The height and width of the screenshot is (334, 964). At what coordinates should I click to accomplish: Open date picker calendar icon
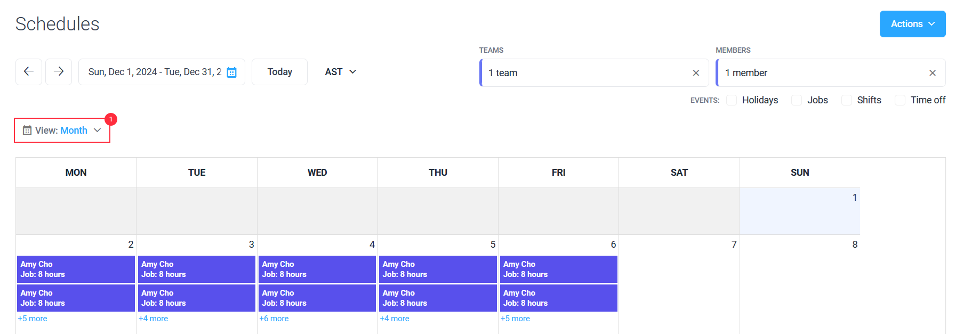coord(231,72)
